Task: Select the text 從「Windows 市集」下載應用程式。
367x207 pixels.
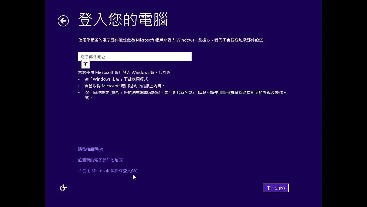Action: [x=118, y=79]
